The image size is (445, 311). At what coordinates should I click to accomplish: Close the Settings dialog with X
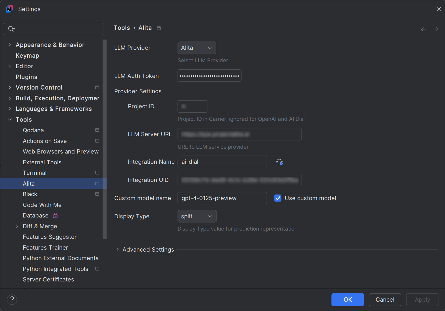(x=439, y=9)
